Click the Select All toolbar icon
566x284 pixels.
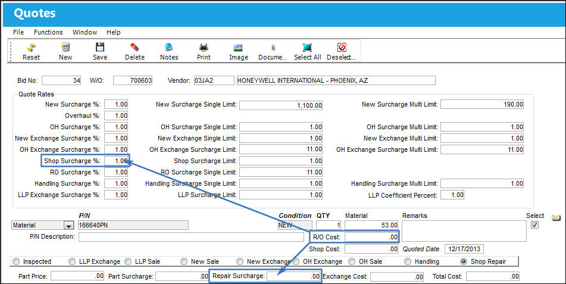pos(307,48)
